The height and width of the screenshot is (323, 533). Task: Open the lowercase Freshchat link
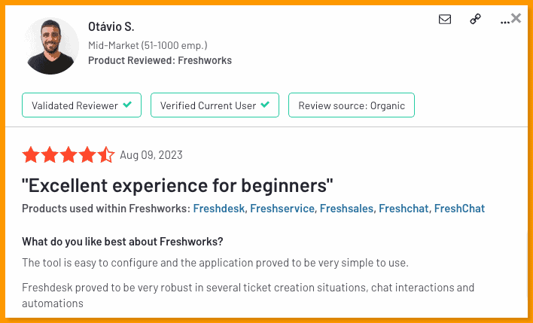pos(404,208)
